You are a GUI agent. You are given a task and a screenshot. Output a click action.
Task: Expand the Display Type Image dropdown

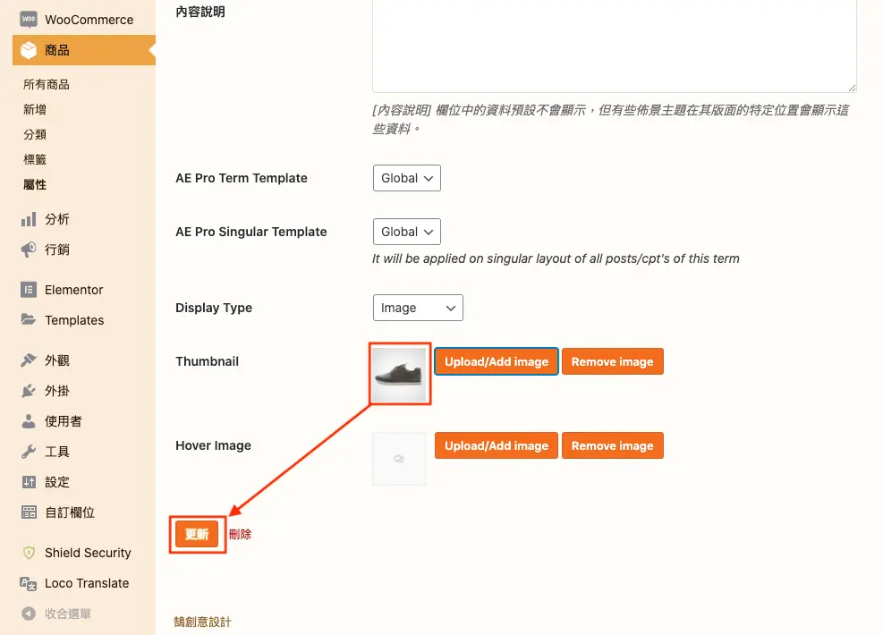[x=418, y=308]
